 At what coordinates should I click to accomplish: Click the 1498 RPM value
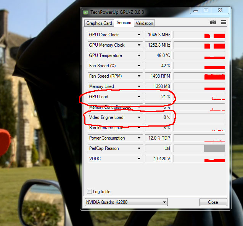pyautogui.click(x=158, y=76)
